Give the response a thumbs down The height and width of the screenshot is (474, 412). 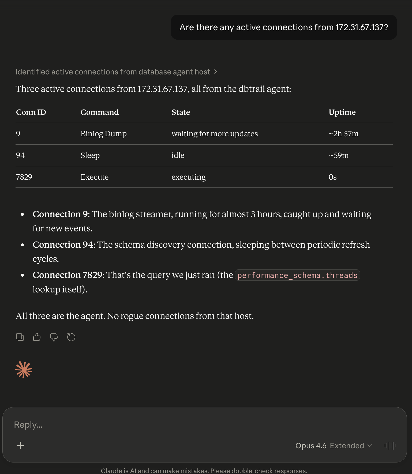point(54,337)
